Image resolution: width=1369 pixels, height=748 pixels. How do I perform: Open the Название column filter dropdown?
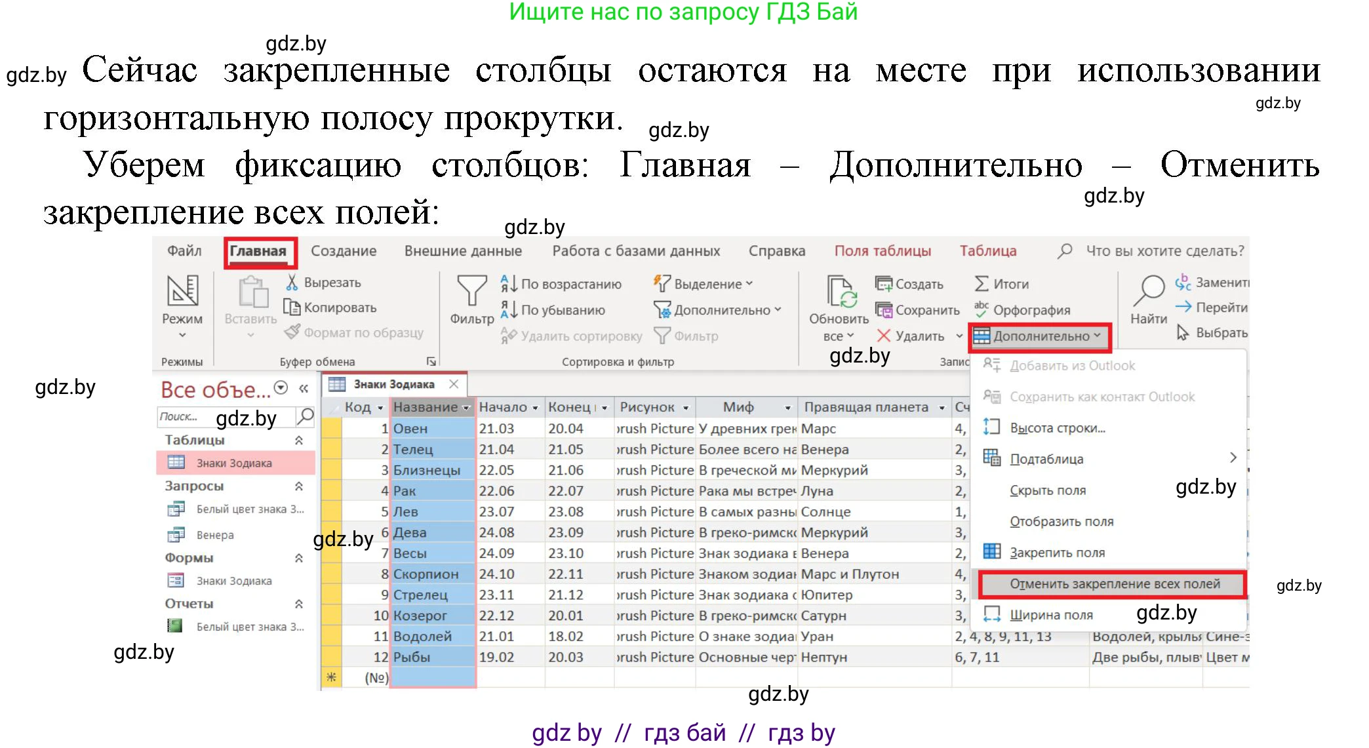466,407
